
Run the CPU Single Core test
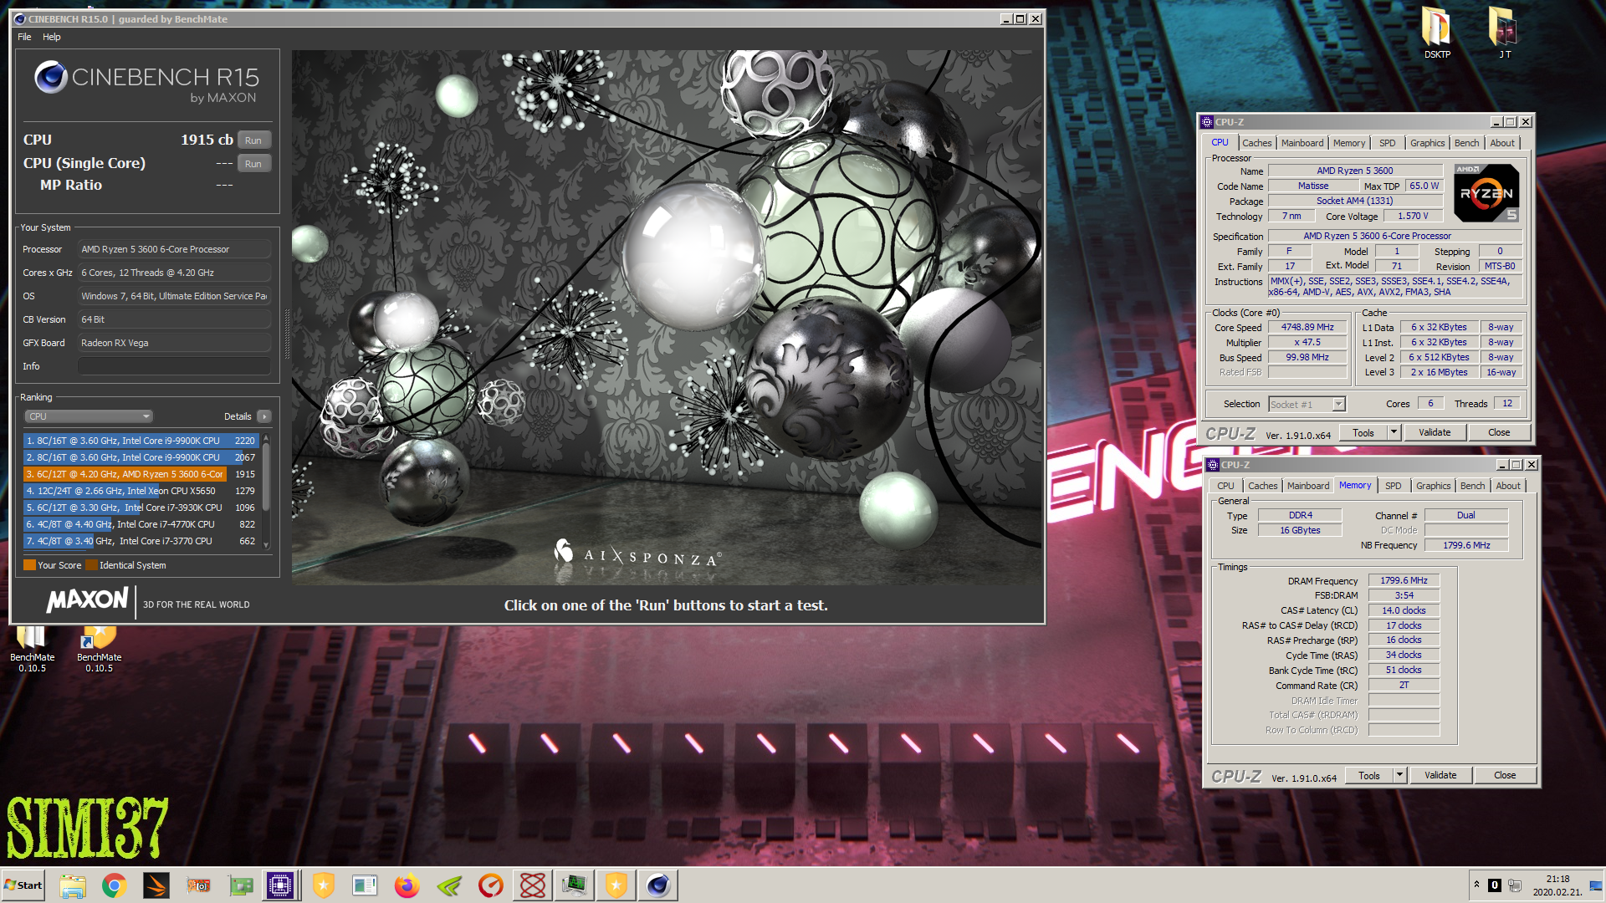[253, 164]
